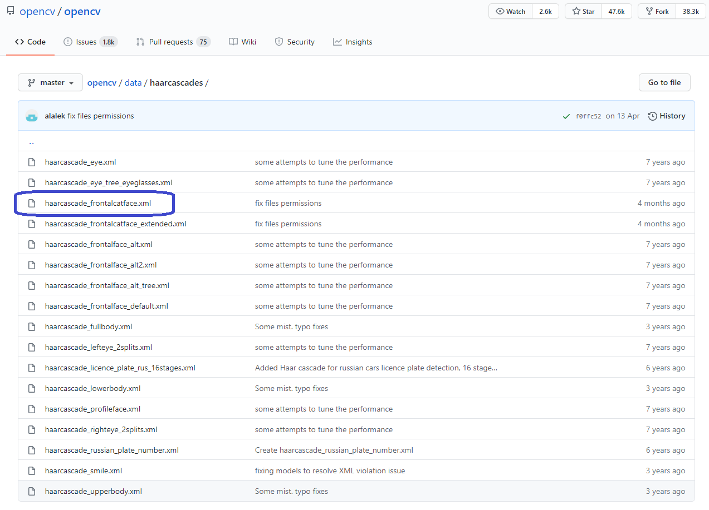Click the Security shield icon

coord(278,41)
